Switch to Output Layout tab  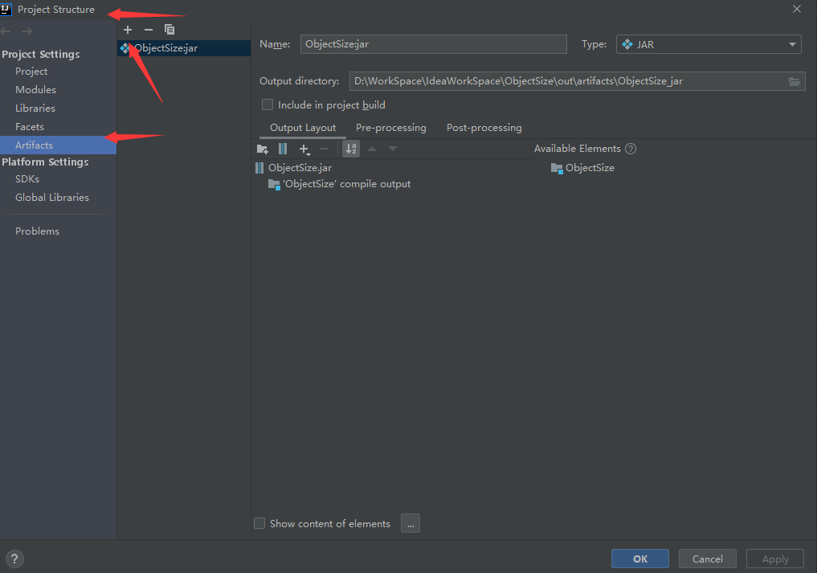pyautogui.click(x=303, y=128)
